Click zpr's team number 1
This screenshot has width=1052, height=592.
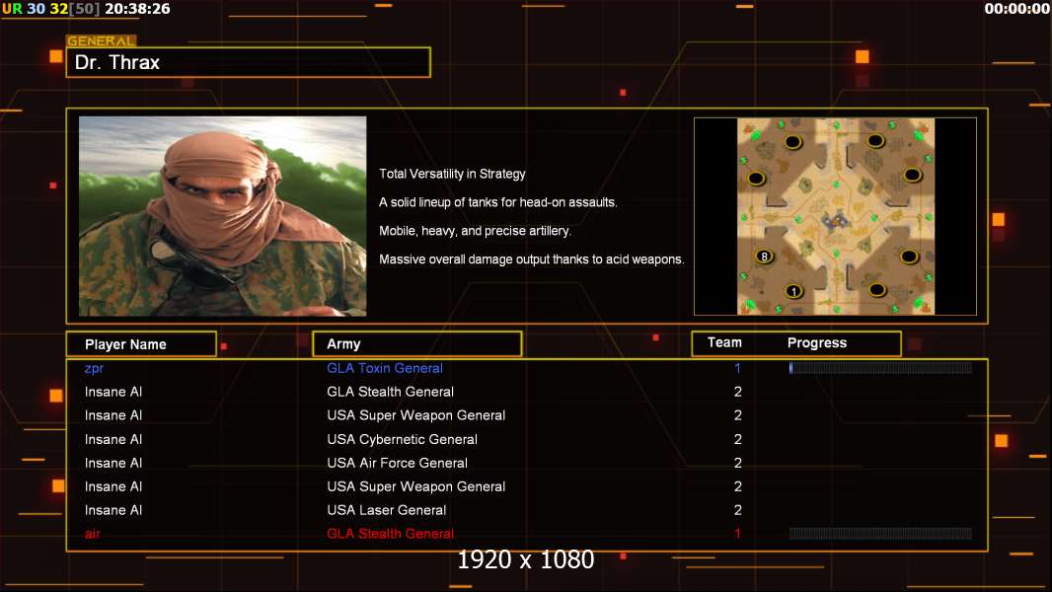coord(737,368)
